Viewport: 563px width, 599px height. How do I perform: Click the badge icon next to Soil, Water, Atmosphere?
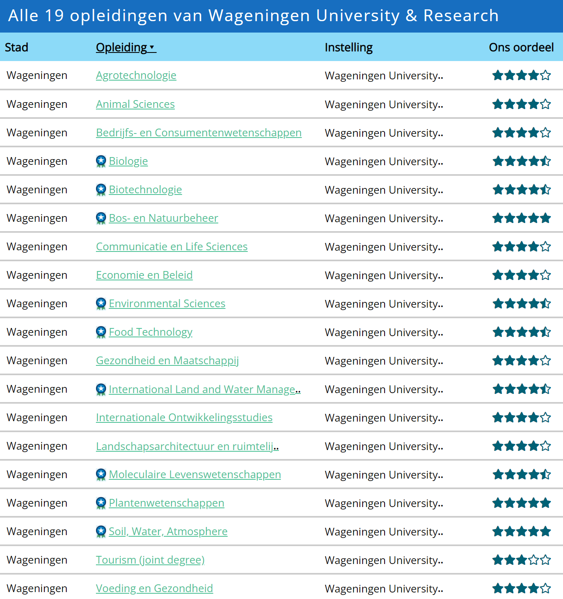pyautogui.click(x=101, y=532)
